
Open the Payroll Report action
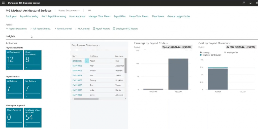pos(101,29)
